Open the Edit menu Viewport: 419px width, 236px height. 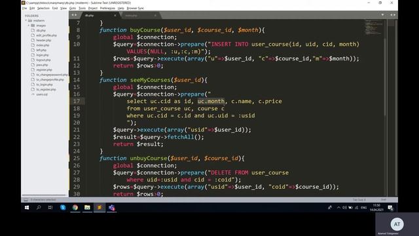(32, 9)
